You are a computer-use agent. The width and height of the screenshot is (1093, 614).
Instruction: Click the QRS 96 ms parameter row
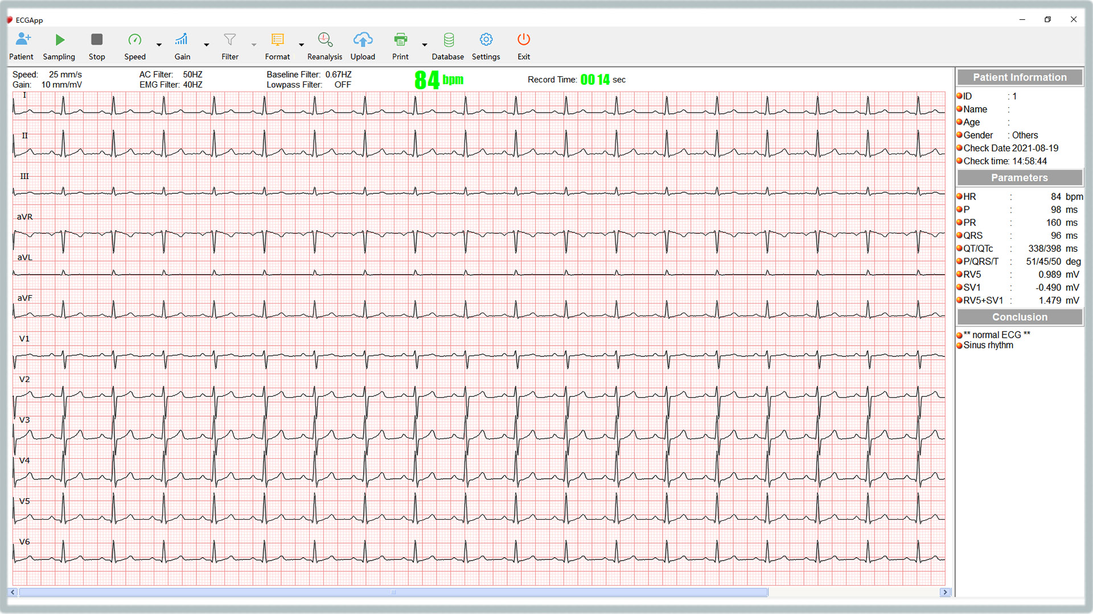click(x=1020, y=235)
